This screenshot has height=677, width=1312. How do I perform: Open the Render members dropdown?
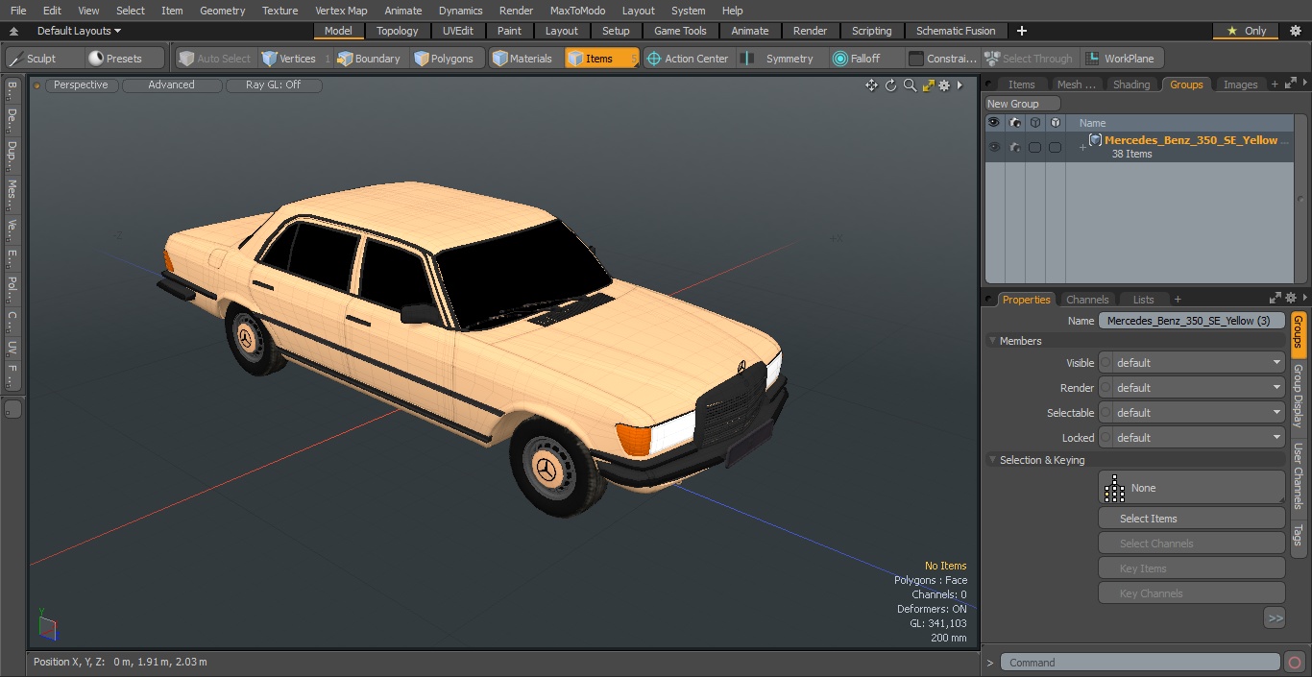click(1191, 388)
